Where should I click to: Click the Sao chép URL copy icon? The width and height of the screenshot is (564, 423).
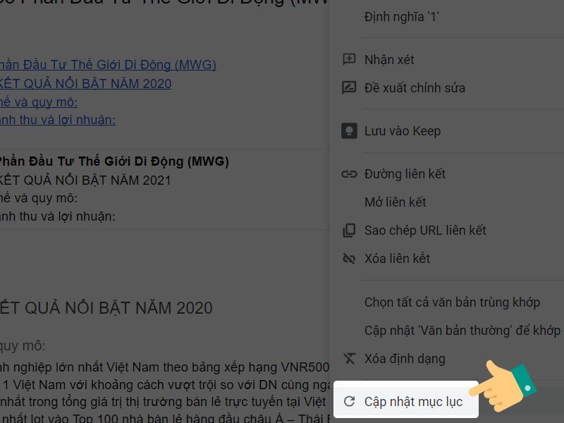(349, 231)
